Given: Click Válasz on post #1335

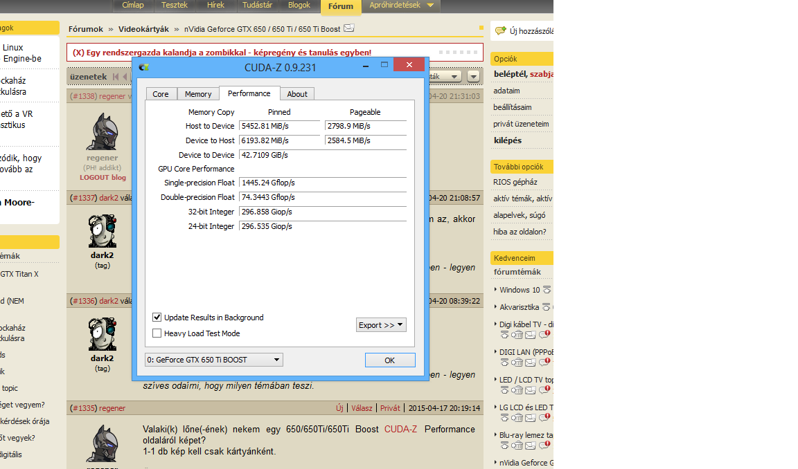Looking at the screenshot, I should click(362, 408).
